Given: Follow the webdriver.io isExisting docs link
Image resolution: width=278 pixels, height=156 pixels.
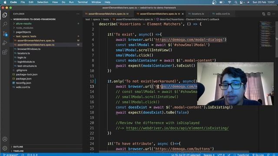Looking at the screenshot, I should click(x=177, y=128).
